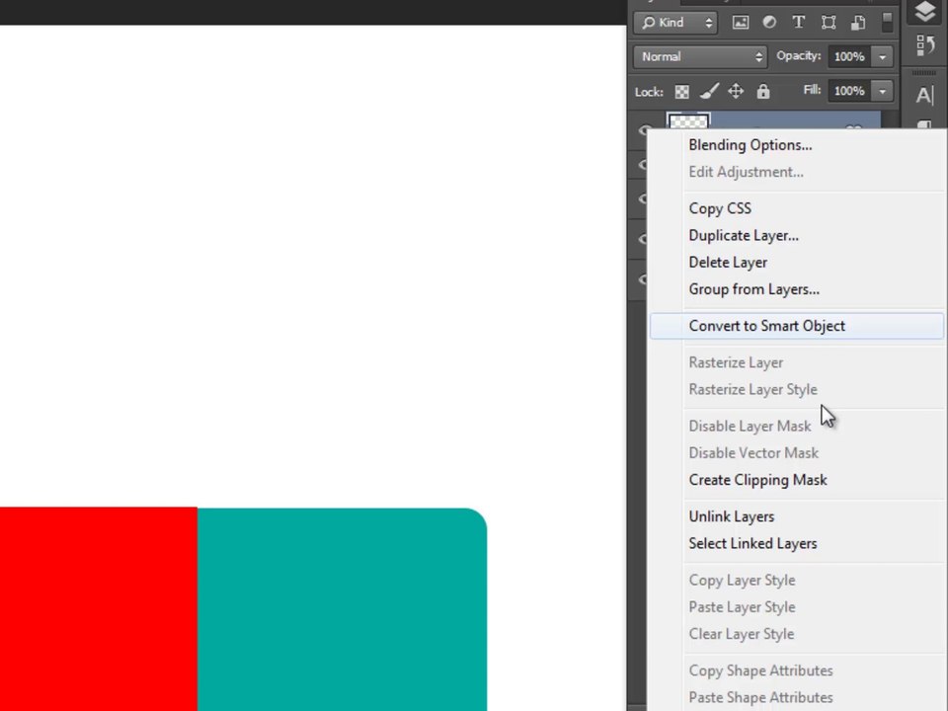Open the History panel dock icon
Viewport: 948px width, 711px height.
[925, 45]
